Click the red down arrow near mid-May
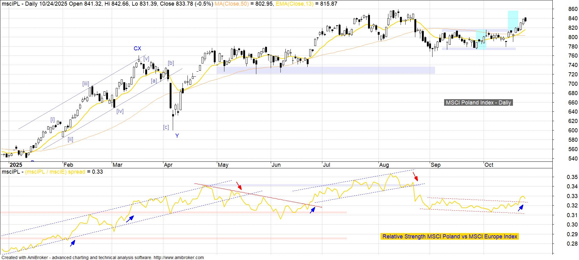Image resolution: width=579 pixels, height=260 pixels. pos(239,186)
